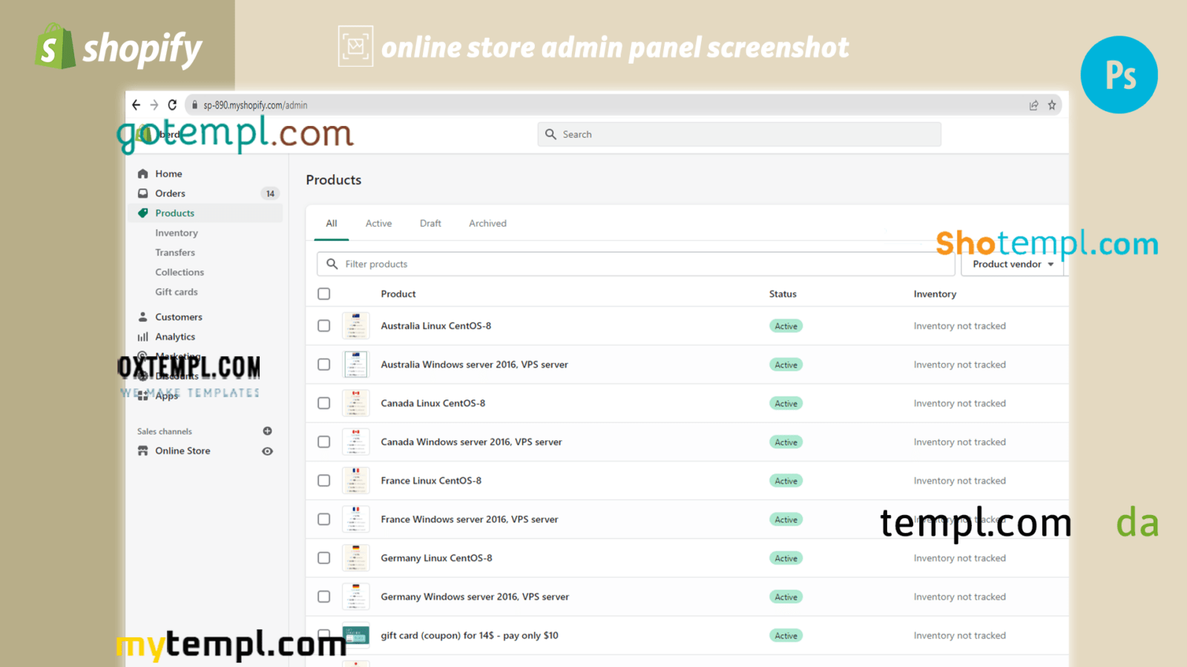Open the Product vendor dropdown
This screenshot has height=667, width=1187.
coord(1012,264)
